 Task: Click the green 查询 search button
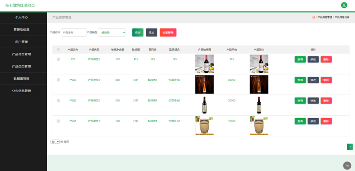tap(138, 32)
